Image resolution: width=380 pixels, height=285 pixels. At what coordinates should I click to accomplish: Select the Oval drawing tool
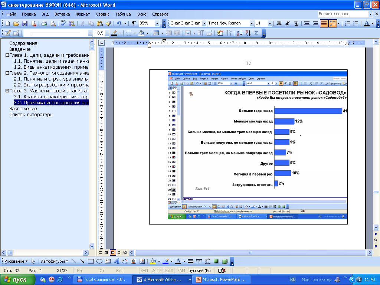[x=99, y=261]
